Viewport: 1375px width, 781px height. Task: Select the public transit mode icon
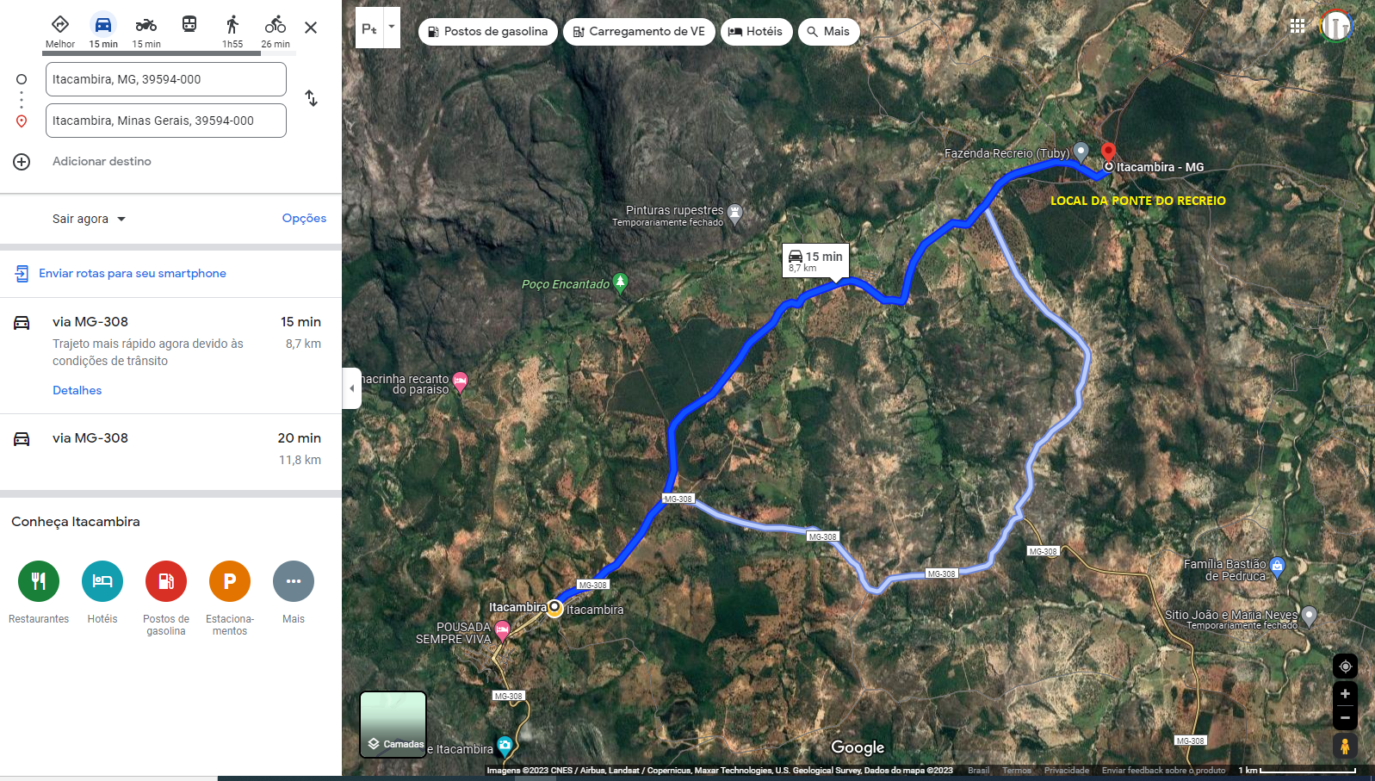click(189, 24)
